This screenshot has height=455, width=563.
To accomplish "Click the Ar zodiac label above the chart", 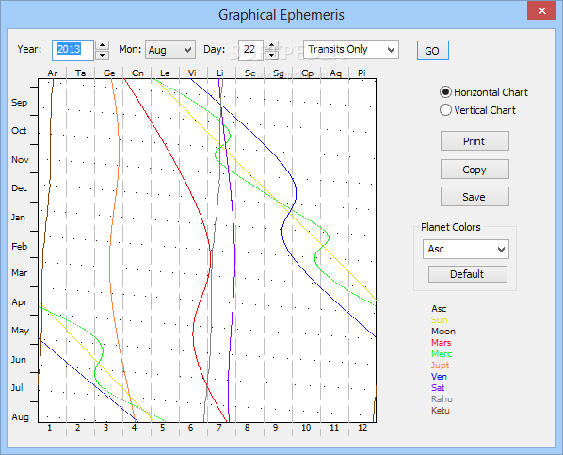I will [53, 73].
